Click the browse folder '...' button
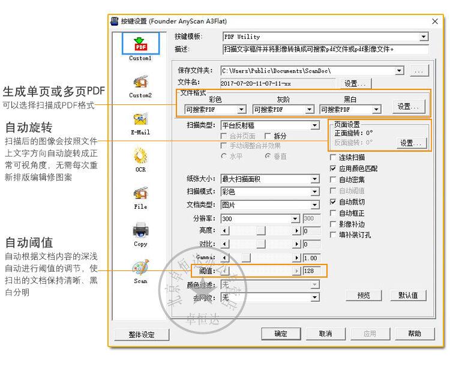 [419, 71]
